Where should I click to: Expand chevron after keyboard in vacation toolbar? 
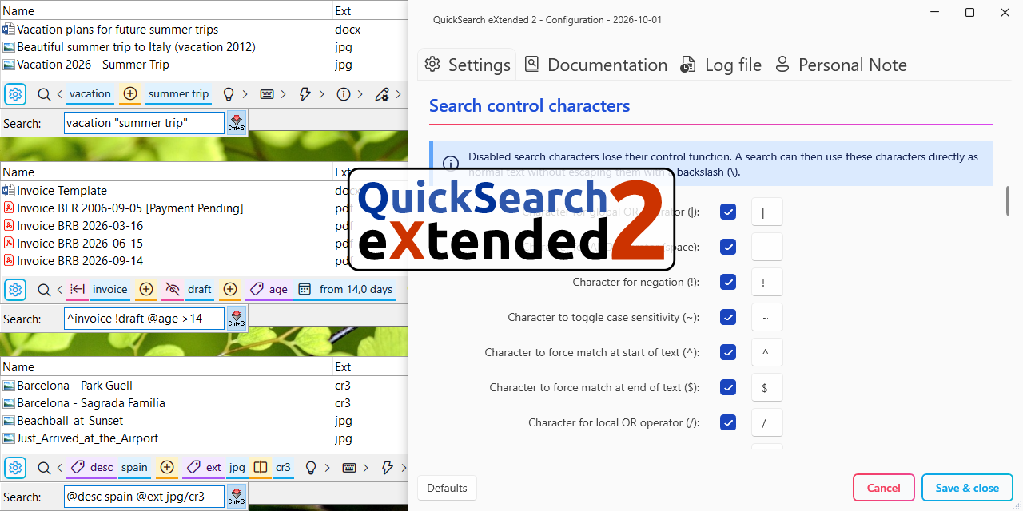284,94
